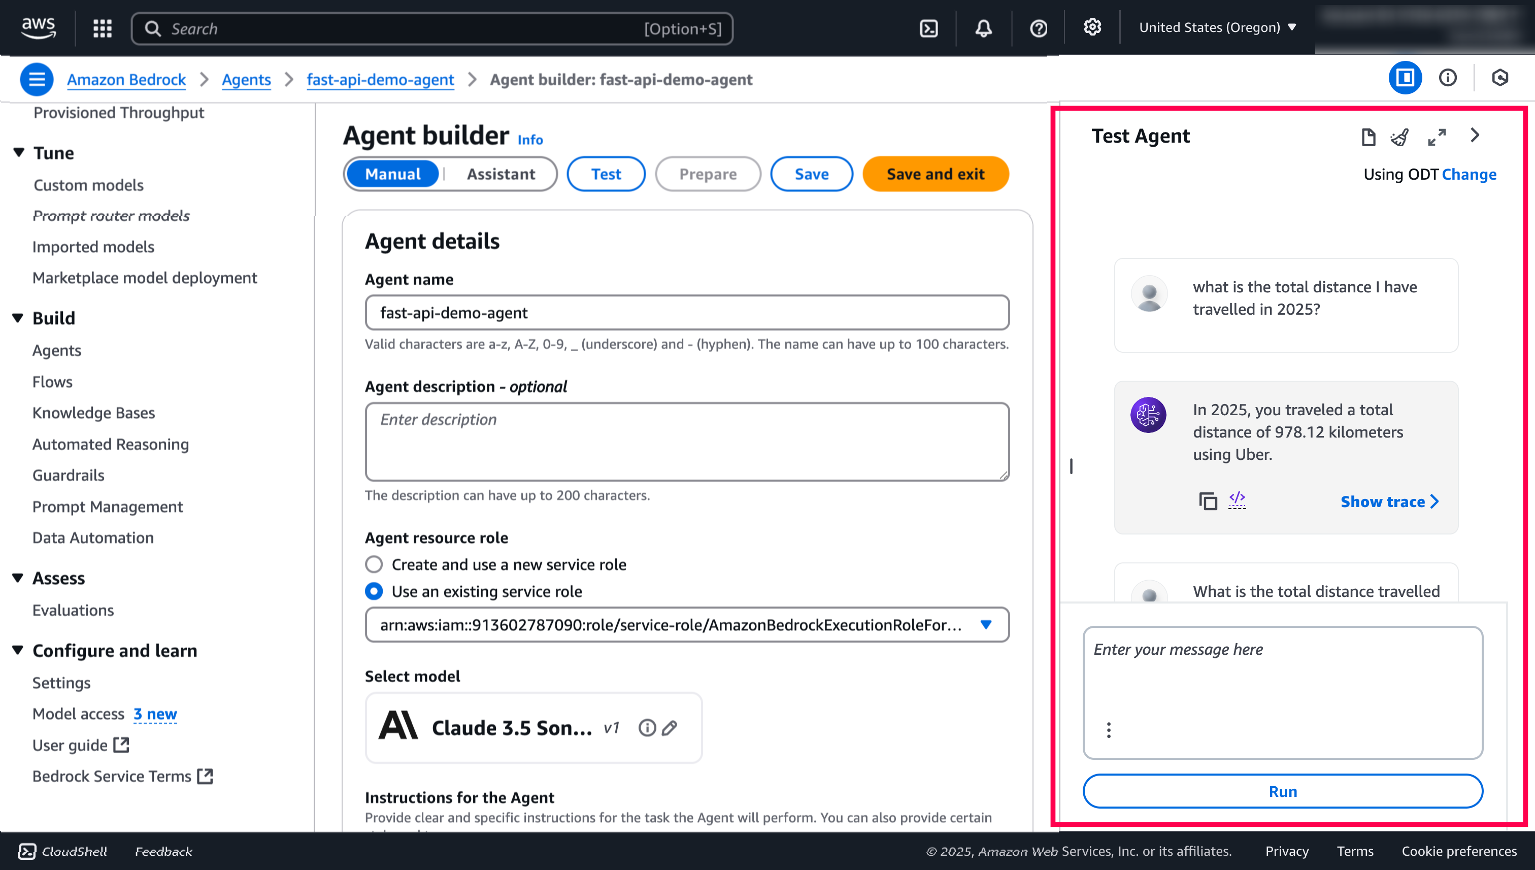Click the notifications bell icon

pyautogui.click(x=984, y=28)
